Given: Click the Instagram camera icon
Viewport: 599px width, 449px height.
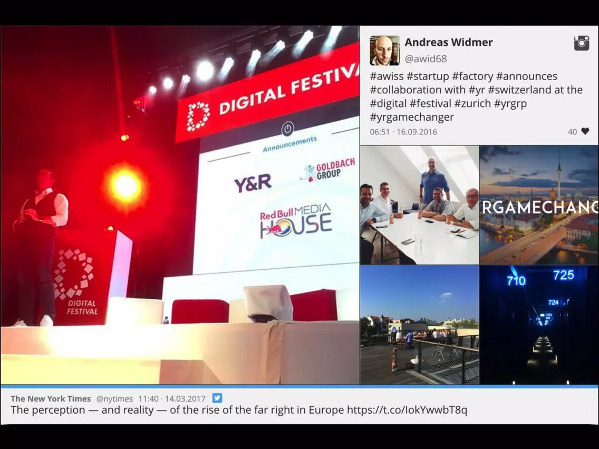Looking at the screenshot, I should point(582,43).
